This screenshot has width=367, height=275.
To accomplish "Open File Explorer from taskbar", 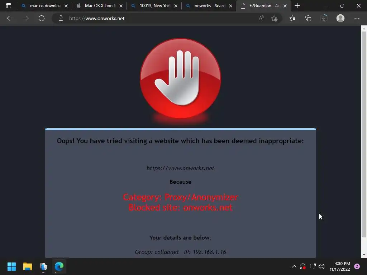I will (27, 266).
